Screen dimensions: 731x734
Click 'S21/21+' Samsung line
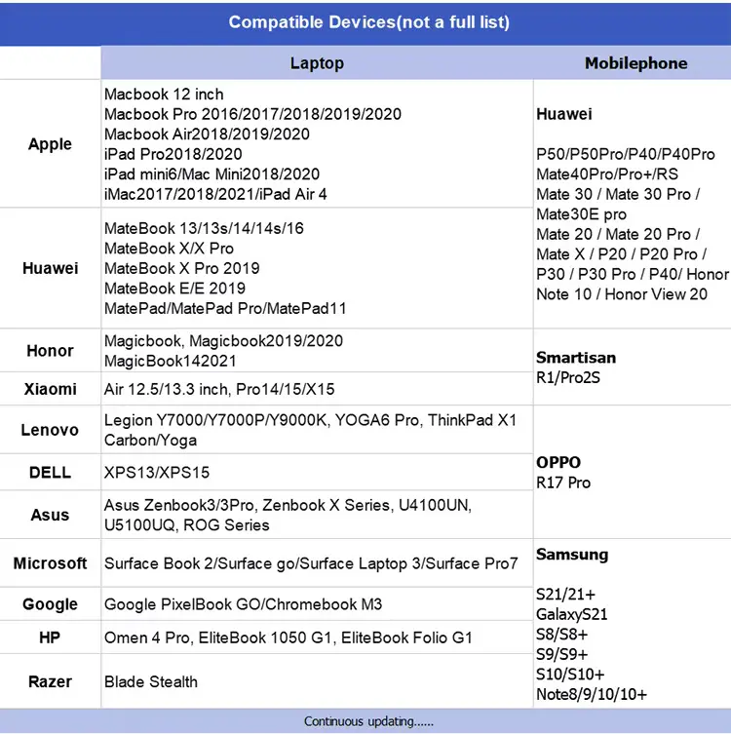click(x=566, y=595)
